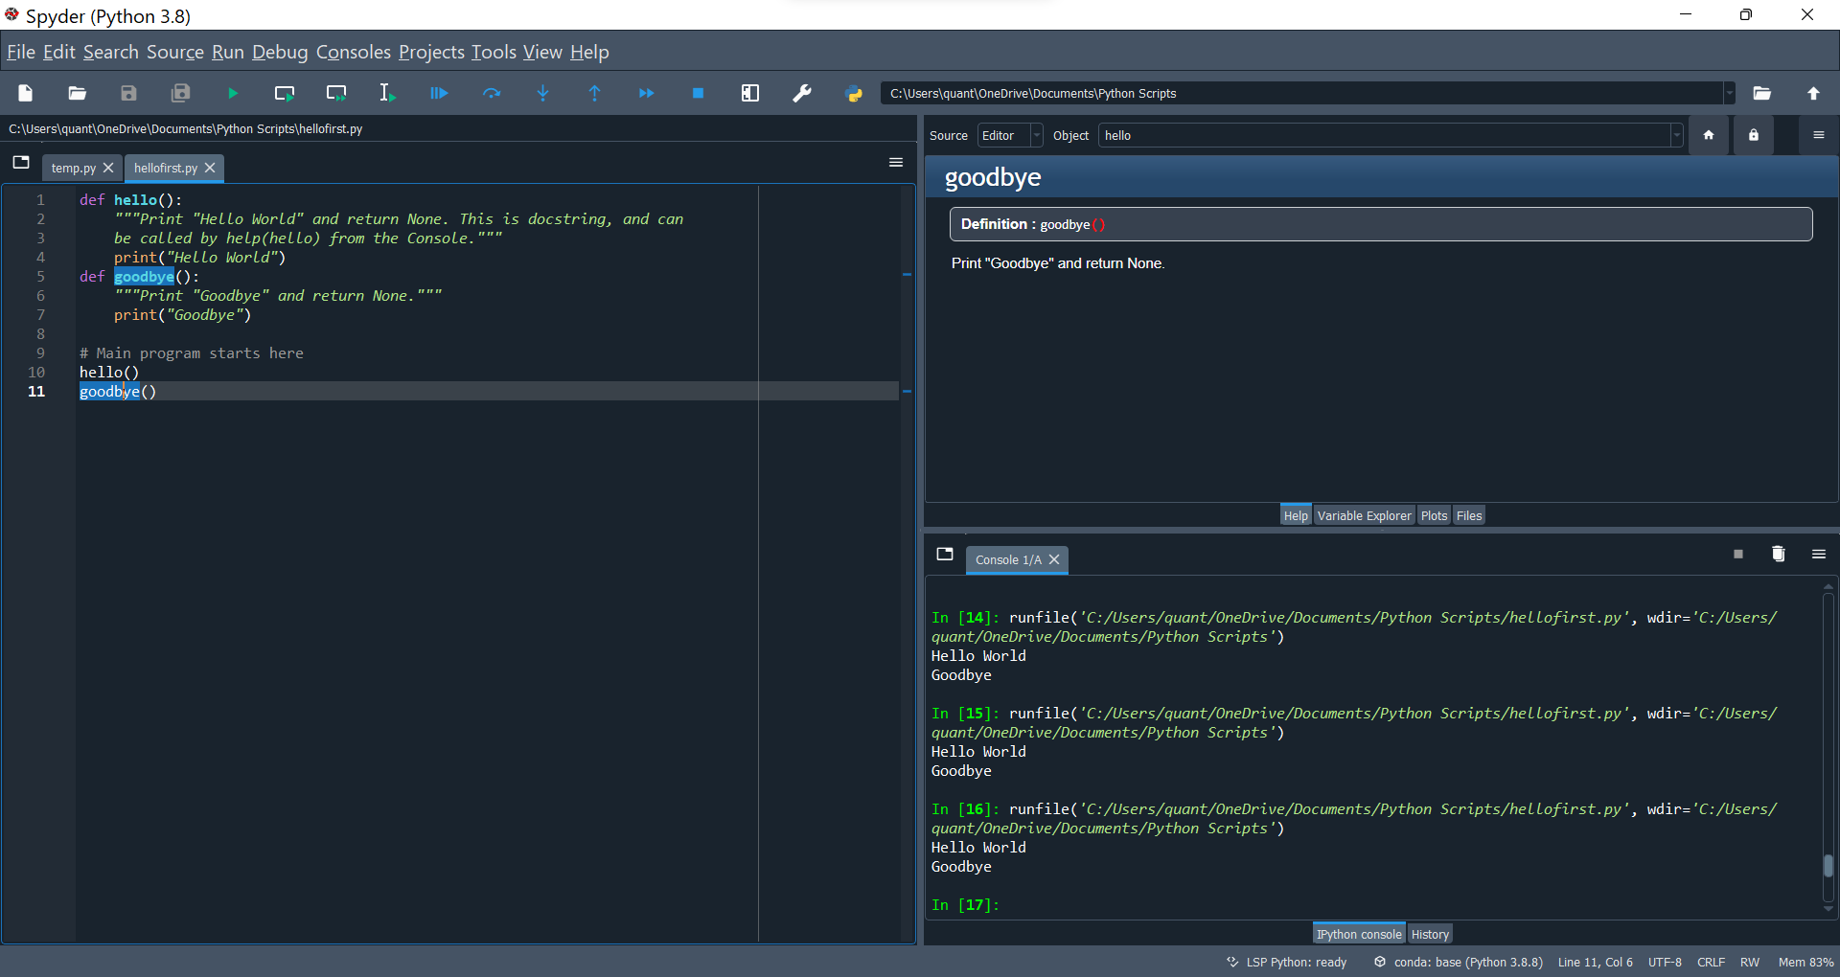Screen dimensions: 1840x977
Task: Click Line 11, Col 6 status entry
Action: [x=1595, y=962]
